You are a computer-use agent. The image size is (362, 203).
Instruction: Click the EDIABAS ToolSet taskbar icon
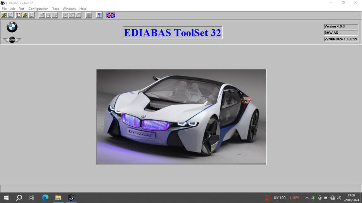[x=71, y=198]
